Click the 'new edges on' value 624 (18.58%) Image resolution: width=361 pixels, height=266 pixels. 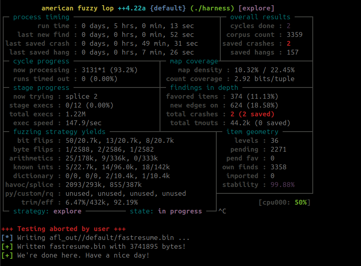click(254, 106)
